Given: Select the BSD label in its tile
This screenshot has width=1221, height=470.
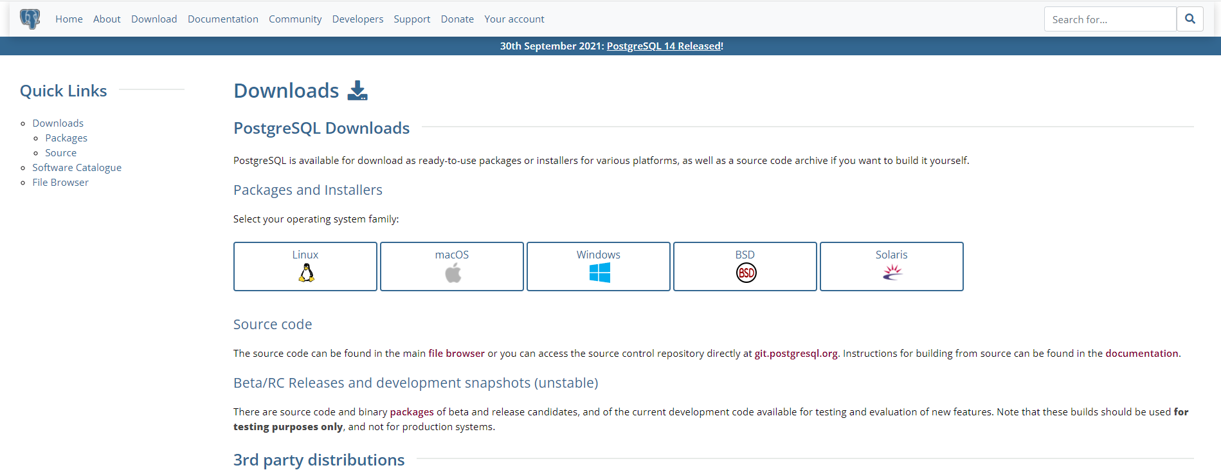Looking at the screenshot, I should [745, 255].
